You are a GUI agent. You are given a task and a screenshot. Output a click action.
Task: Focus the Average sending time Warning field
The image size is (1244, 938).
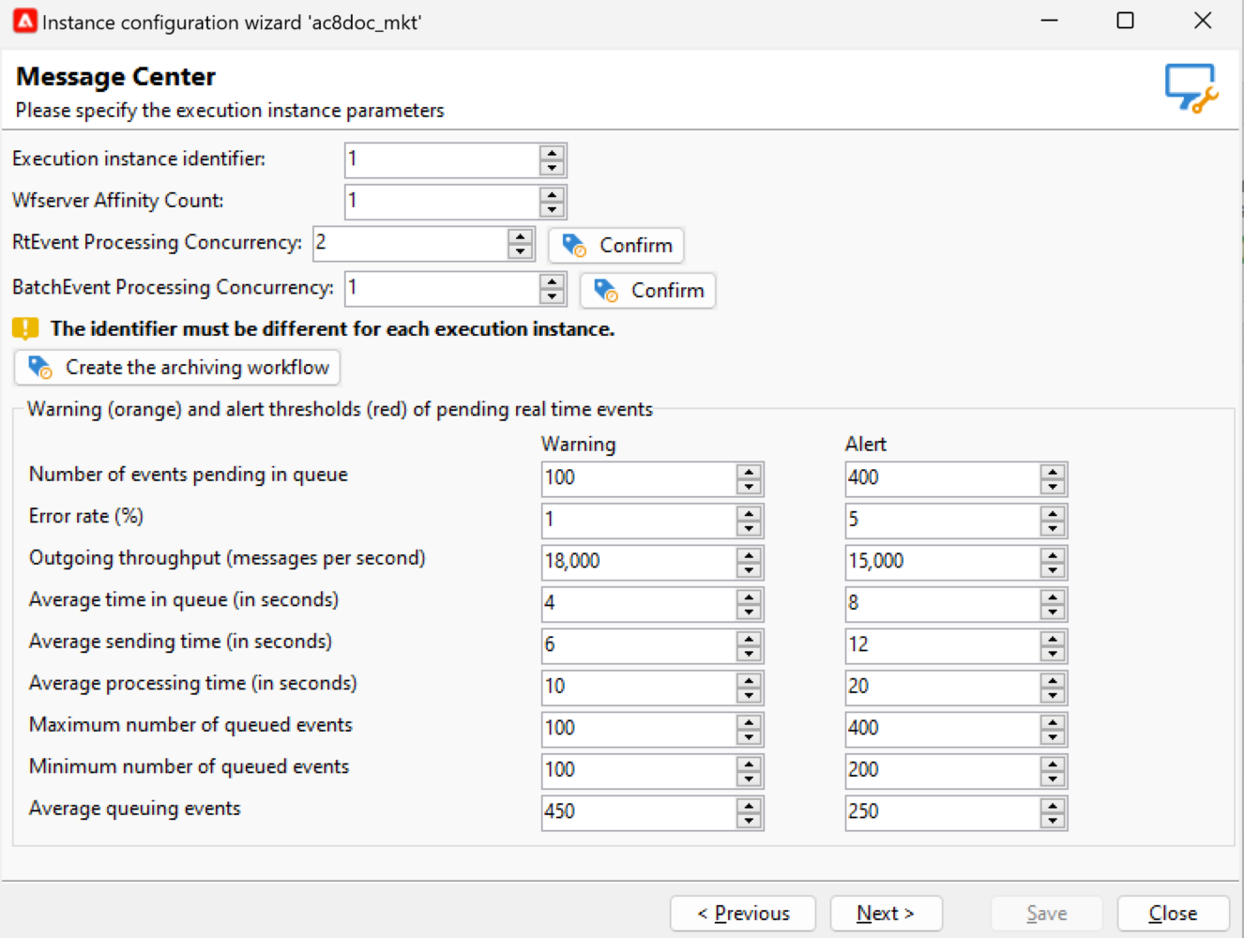[x=640, y=645]
